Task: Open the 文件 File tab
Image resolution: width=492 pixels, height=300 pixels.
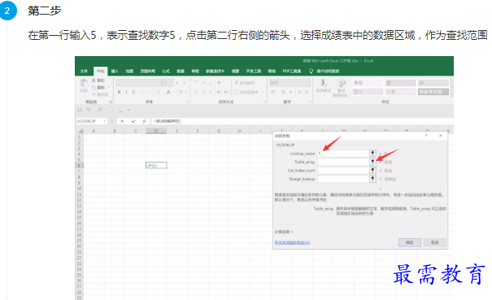Action: click(x=84, y=72)
